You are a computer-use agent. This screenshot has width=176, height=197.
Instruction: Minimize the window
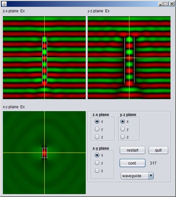click(x=160, y=4)
